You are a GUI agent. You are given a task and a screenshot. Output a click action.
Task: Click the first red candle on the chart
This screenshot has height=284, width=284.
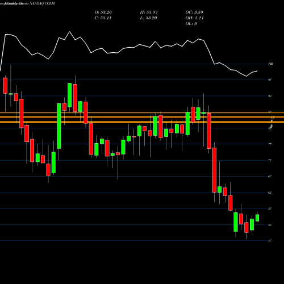(x=5, y=86)
